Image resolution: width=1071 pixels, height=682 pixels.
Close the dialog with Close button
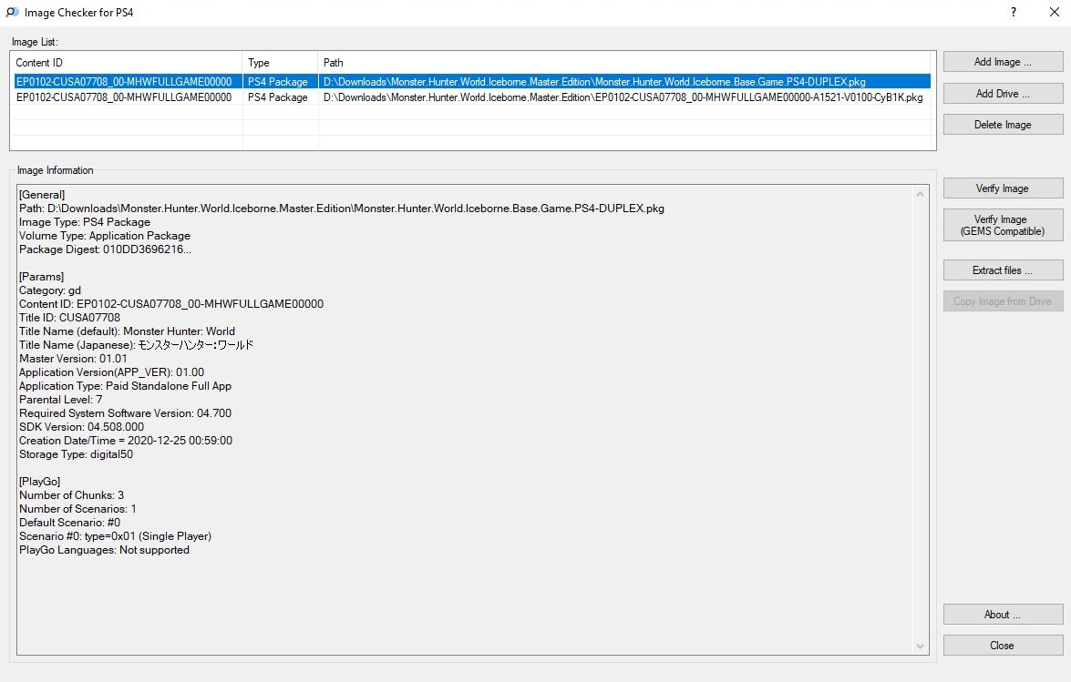coord(1003,646)
